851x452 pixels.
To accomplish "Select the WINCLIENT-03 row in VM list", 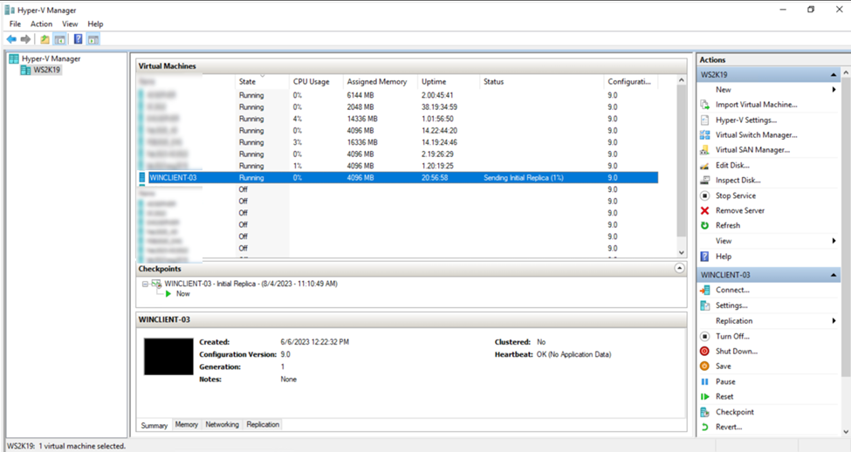I will (398, 177).
